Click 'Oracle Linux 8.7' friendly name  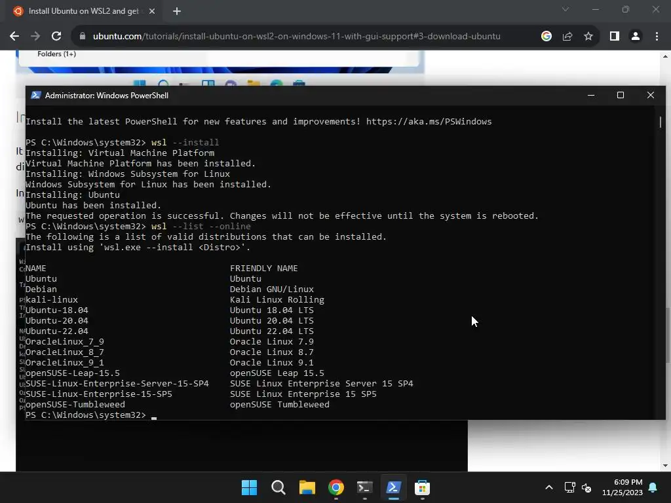[x=272, y=352]
